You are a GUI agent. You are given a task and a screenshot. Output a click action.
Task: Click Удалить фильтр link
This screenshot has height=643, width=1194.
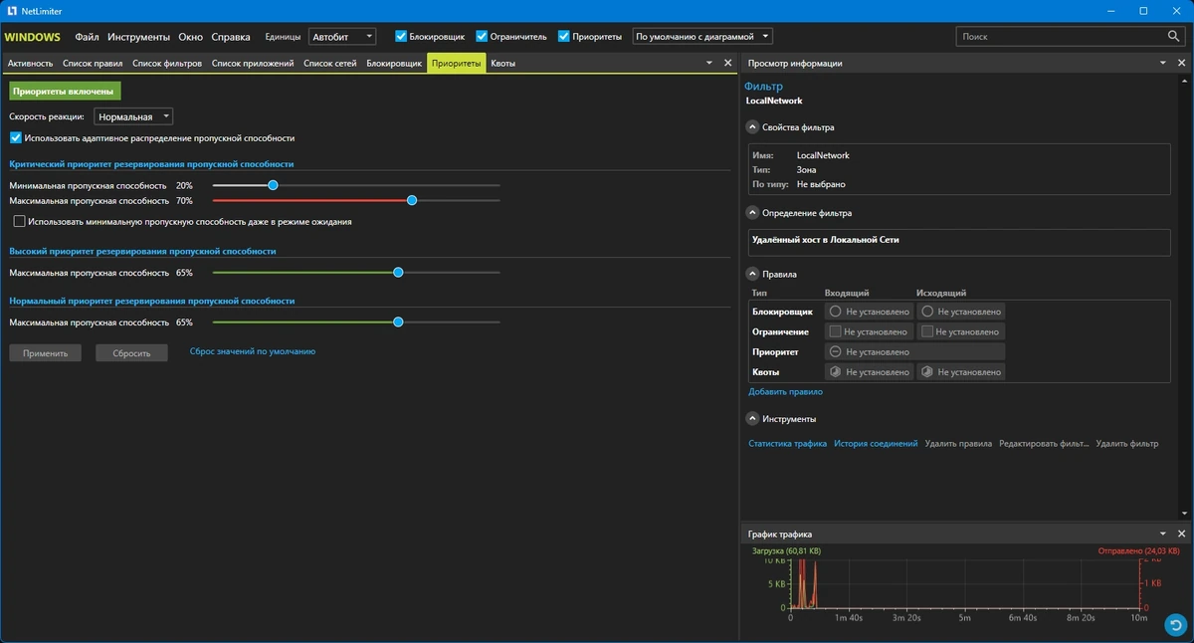[1127, 444]
